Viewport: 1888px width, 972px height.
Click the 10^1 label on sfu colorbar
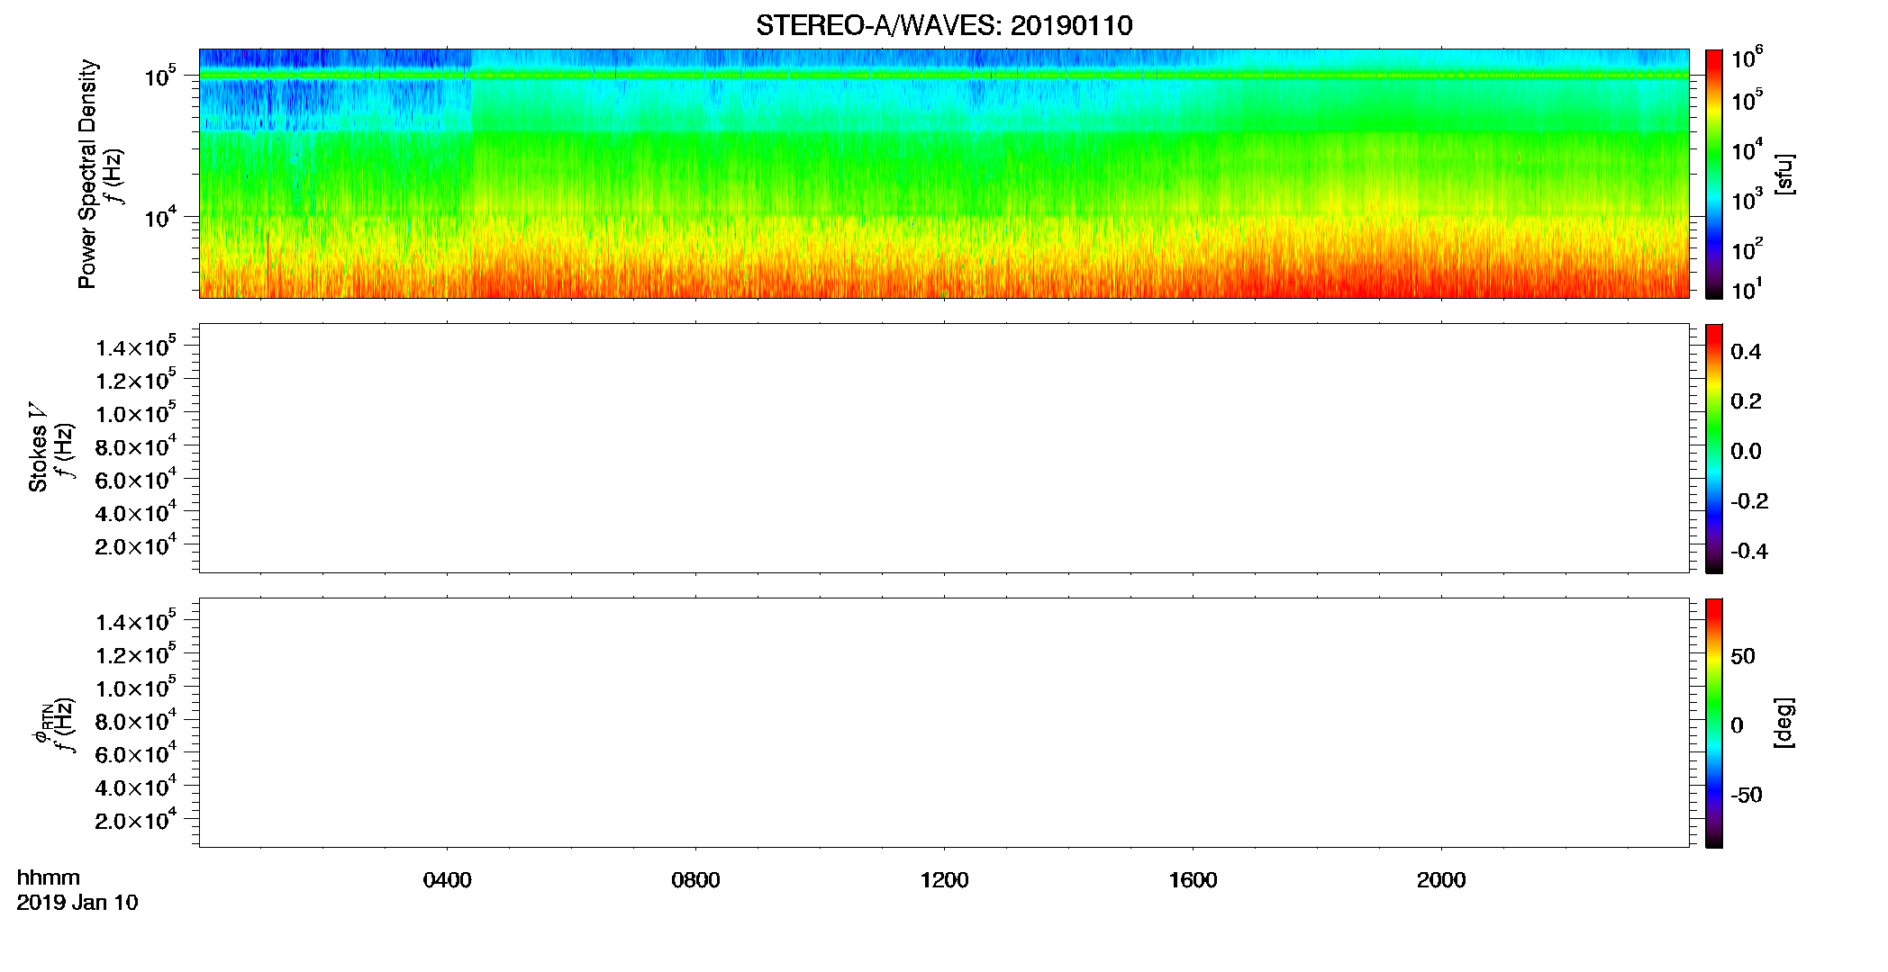pyautogui.click(x=1747, y=290)
